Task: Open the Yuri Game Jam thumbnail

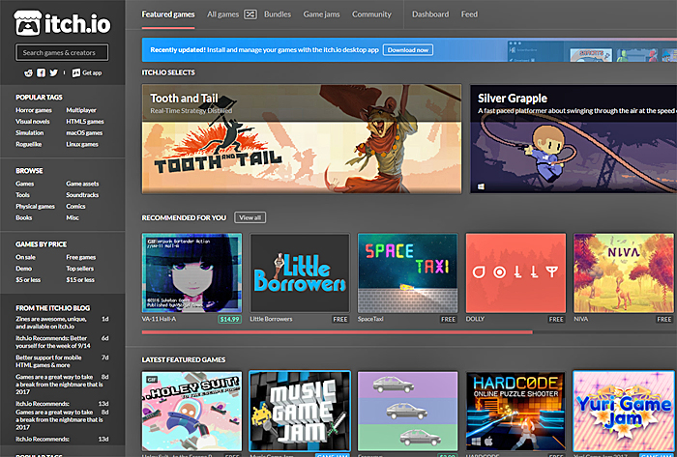Action: (x=624, y=411)
